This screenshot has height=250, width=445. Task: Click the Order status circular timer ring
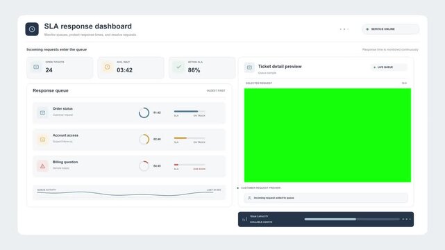144,112
